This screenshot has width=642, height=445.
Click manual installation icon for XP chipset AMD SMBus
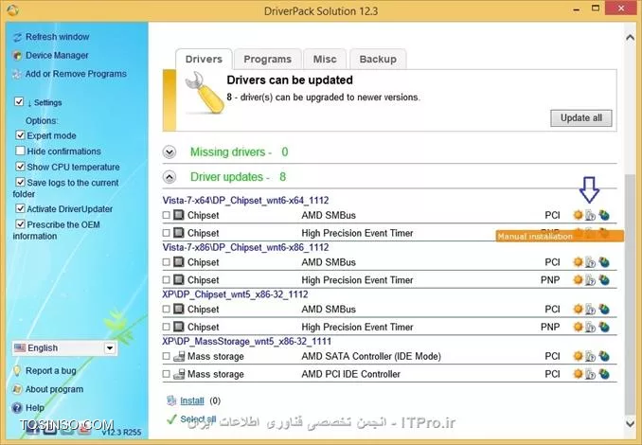pos(590,310)
